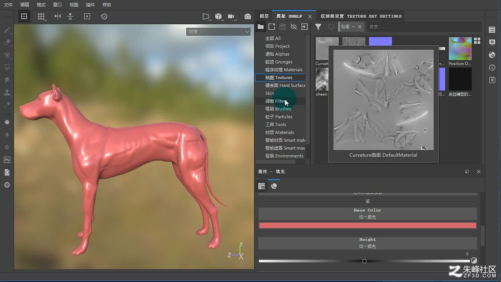The width and height of the screenshot is (501, 282).
Task: Click the sheen texture thumbnail
Action: coord(322,79)
